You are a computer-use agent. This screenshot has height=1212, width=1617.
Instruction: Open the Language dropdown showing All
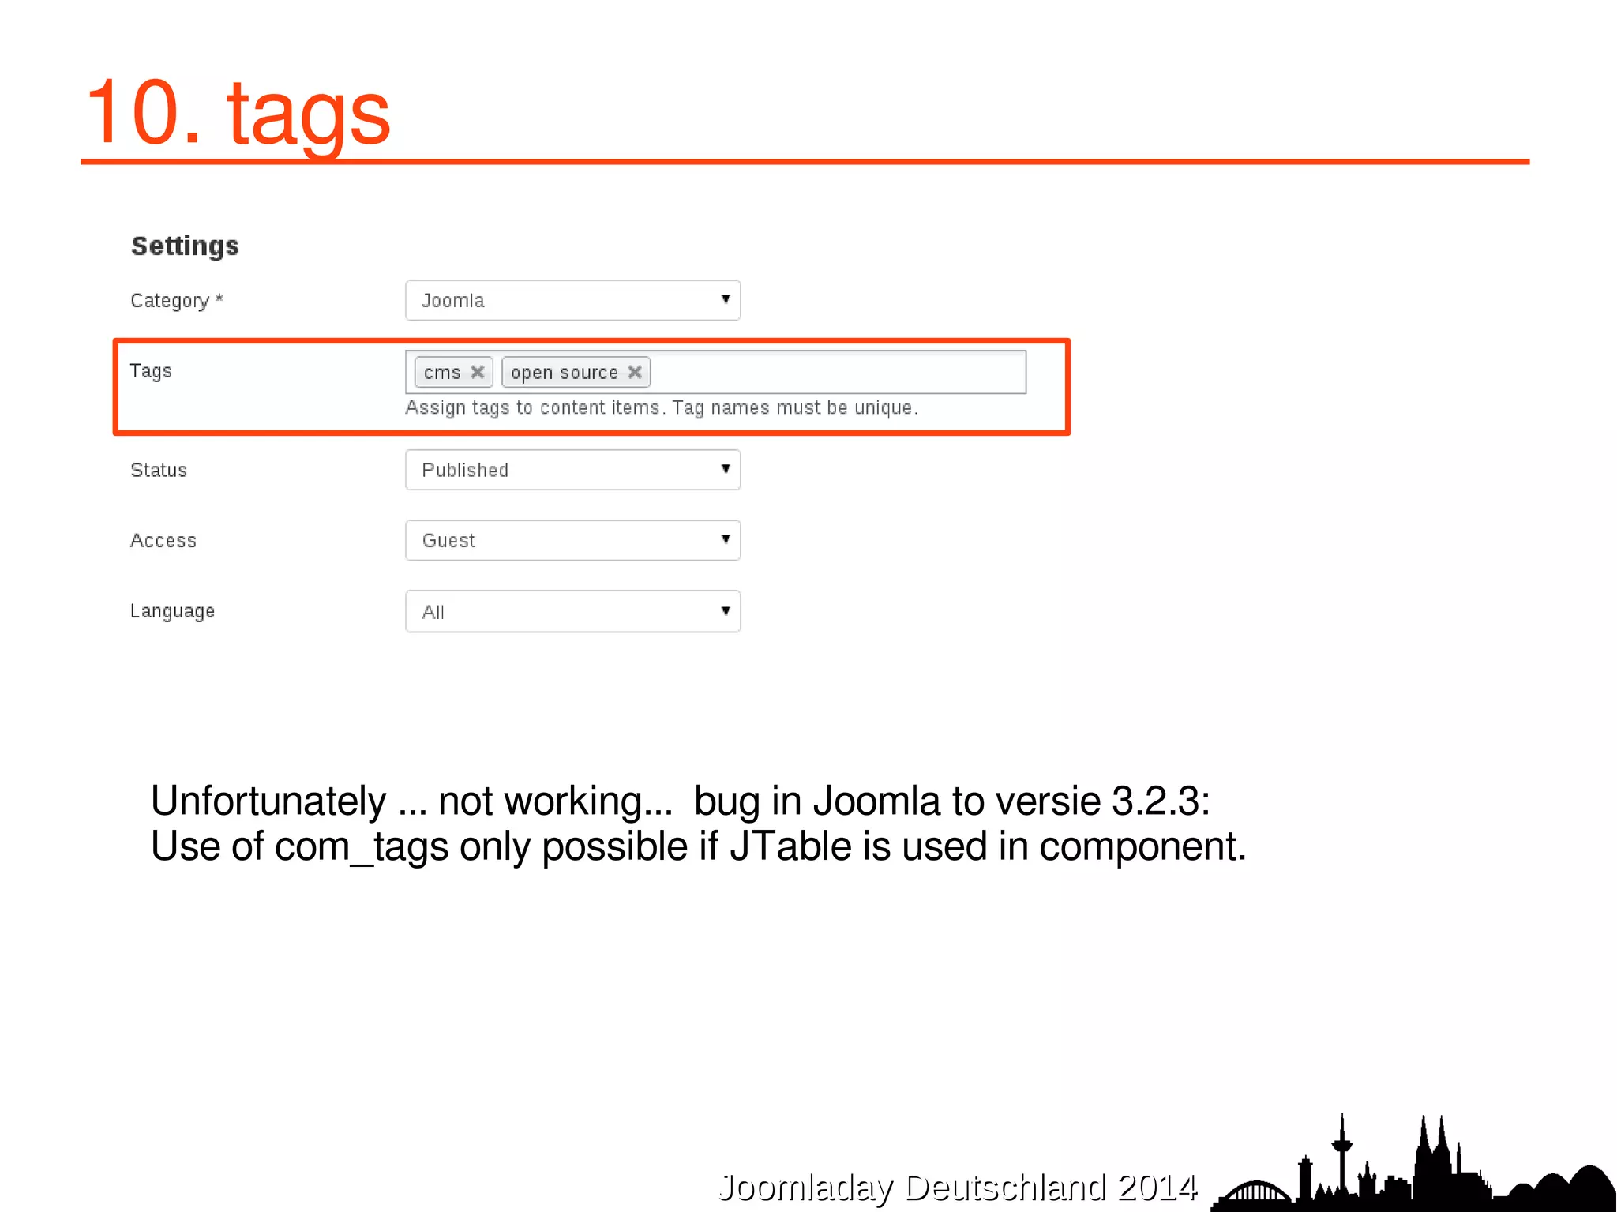coord(572,611)
